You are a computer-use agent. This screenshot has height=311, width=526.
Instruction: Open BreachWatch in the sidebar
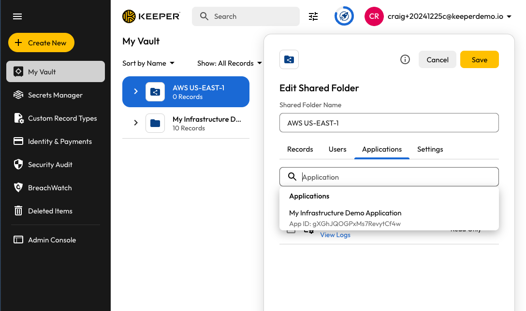point(49,188)
